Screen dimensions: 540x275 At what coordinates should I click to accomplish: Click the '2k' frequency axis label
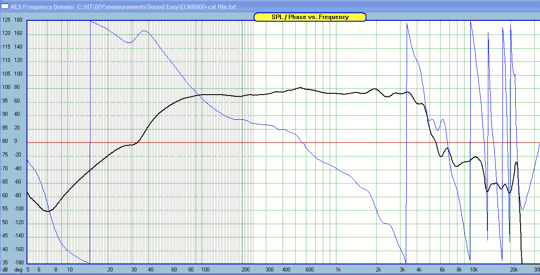pos(378,269)
